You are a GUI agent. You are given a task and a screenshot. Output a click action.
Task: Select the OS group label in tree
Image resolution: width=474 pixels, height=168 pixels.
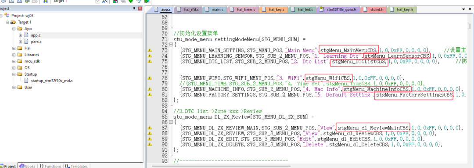27,68
